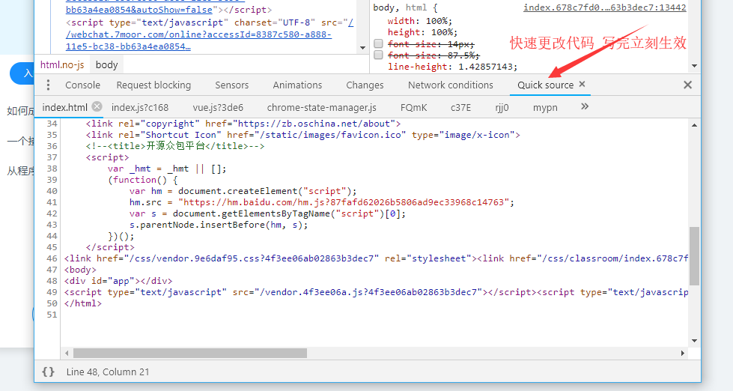The width and height of the screenshot is (733, 391).
Task: Open the Sensors drawer tab
Action: pos(232,85)
